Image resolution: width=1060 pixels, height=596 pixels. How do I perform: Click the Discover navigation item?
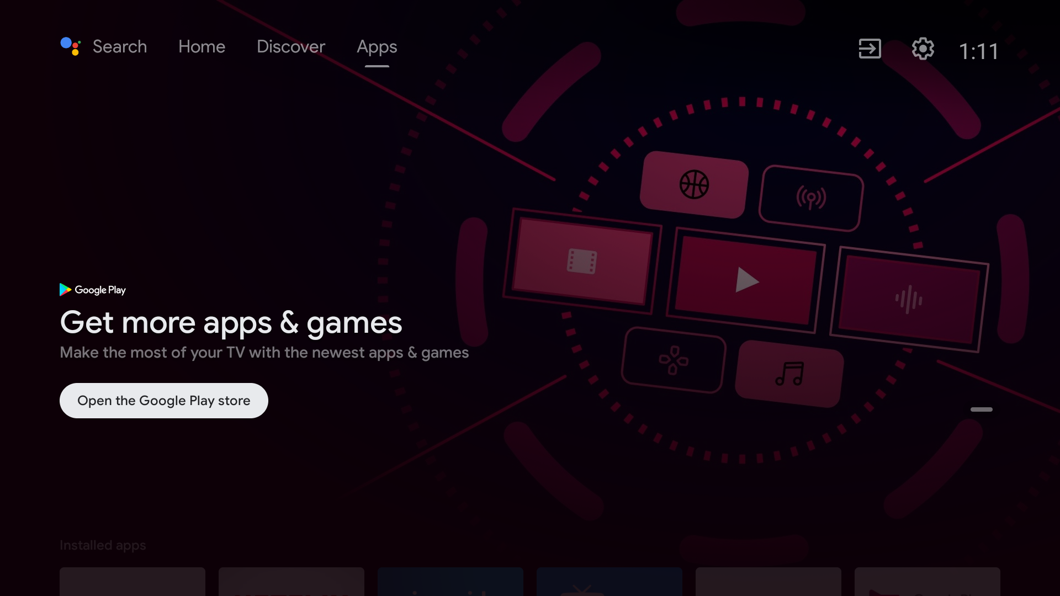point(291,46)
